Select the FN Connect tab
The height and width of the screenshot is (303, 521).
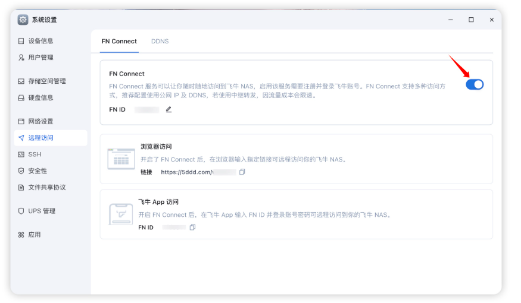119,42
